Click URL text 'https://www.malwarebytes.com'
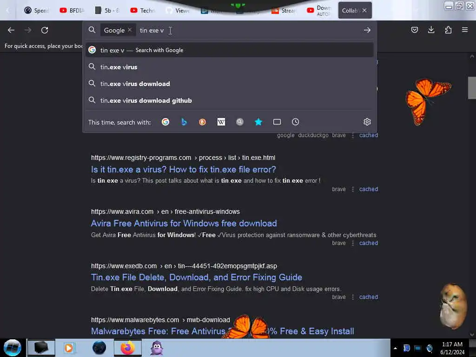The image size is (476, 357). click(135, 320)
